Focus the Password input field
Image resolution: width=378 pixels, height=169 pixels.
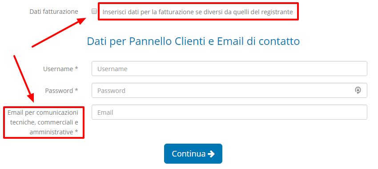pos(229,90)
